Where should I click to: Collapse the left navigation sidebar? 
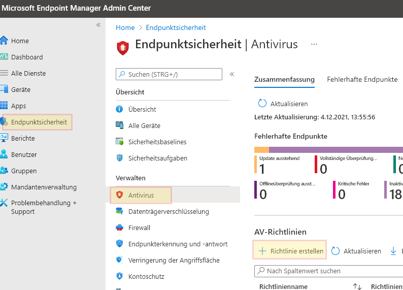98,25
